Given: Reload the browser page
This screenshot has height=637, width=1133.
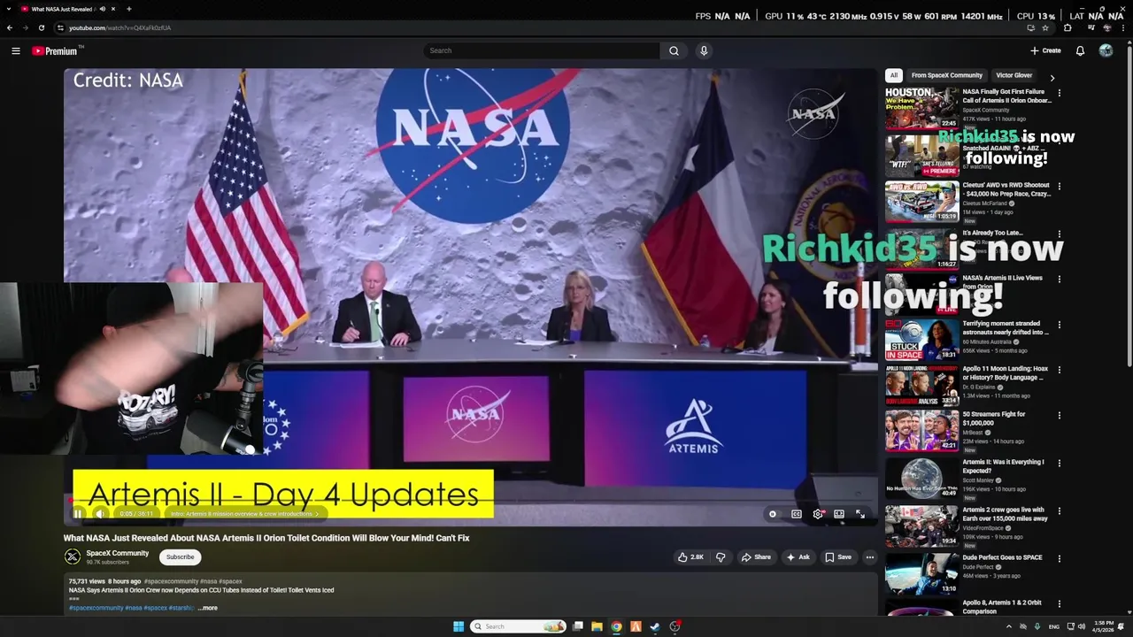Looking at the screenshot, I should pyautogui.click(x=40, y=27).
